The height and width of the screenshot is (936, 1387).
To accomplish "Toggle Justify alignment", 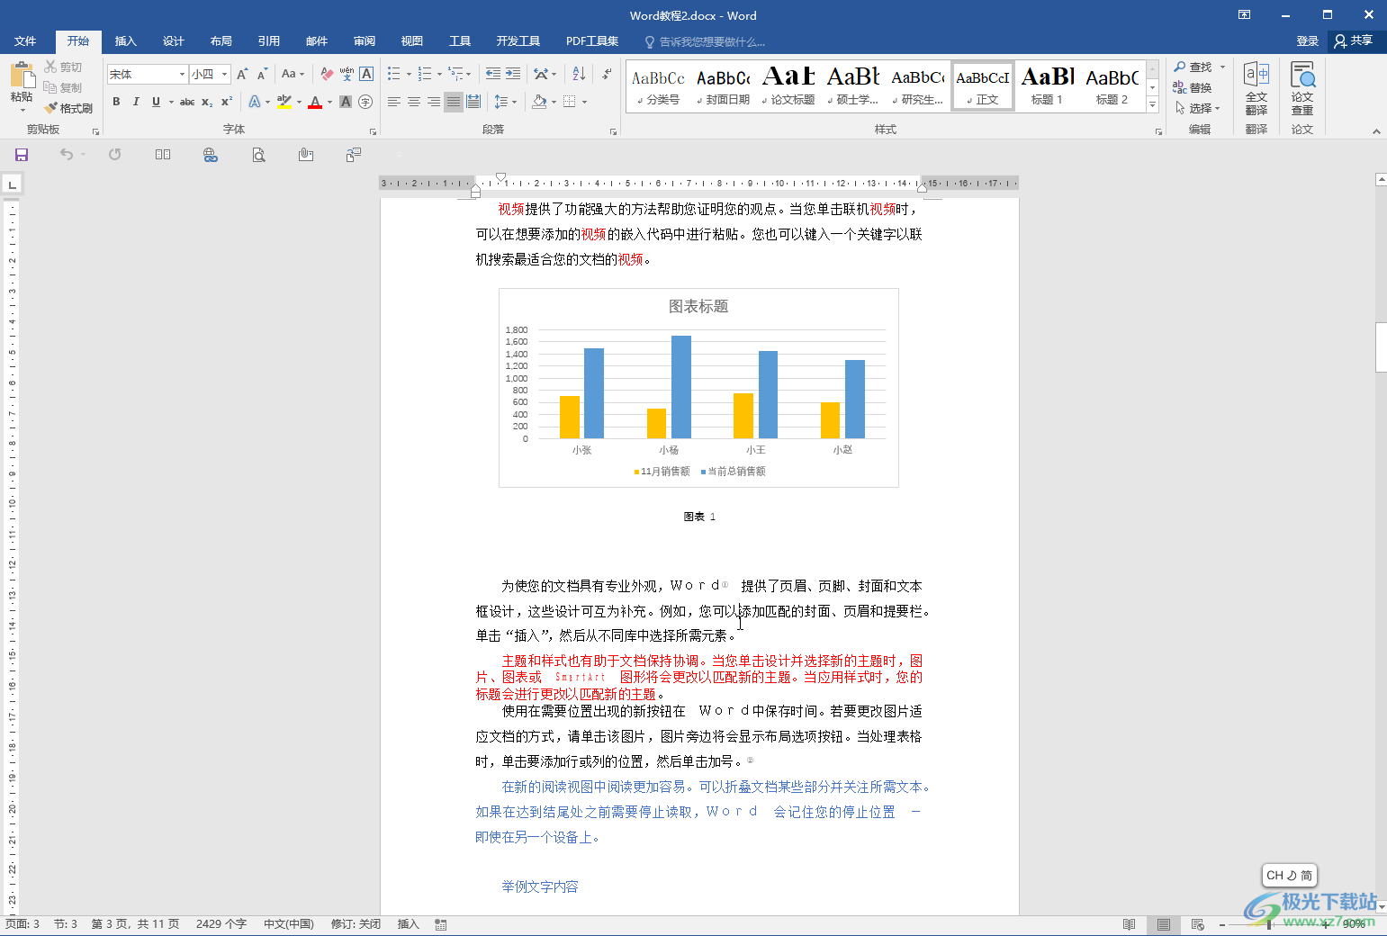I will pos(454,102).
